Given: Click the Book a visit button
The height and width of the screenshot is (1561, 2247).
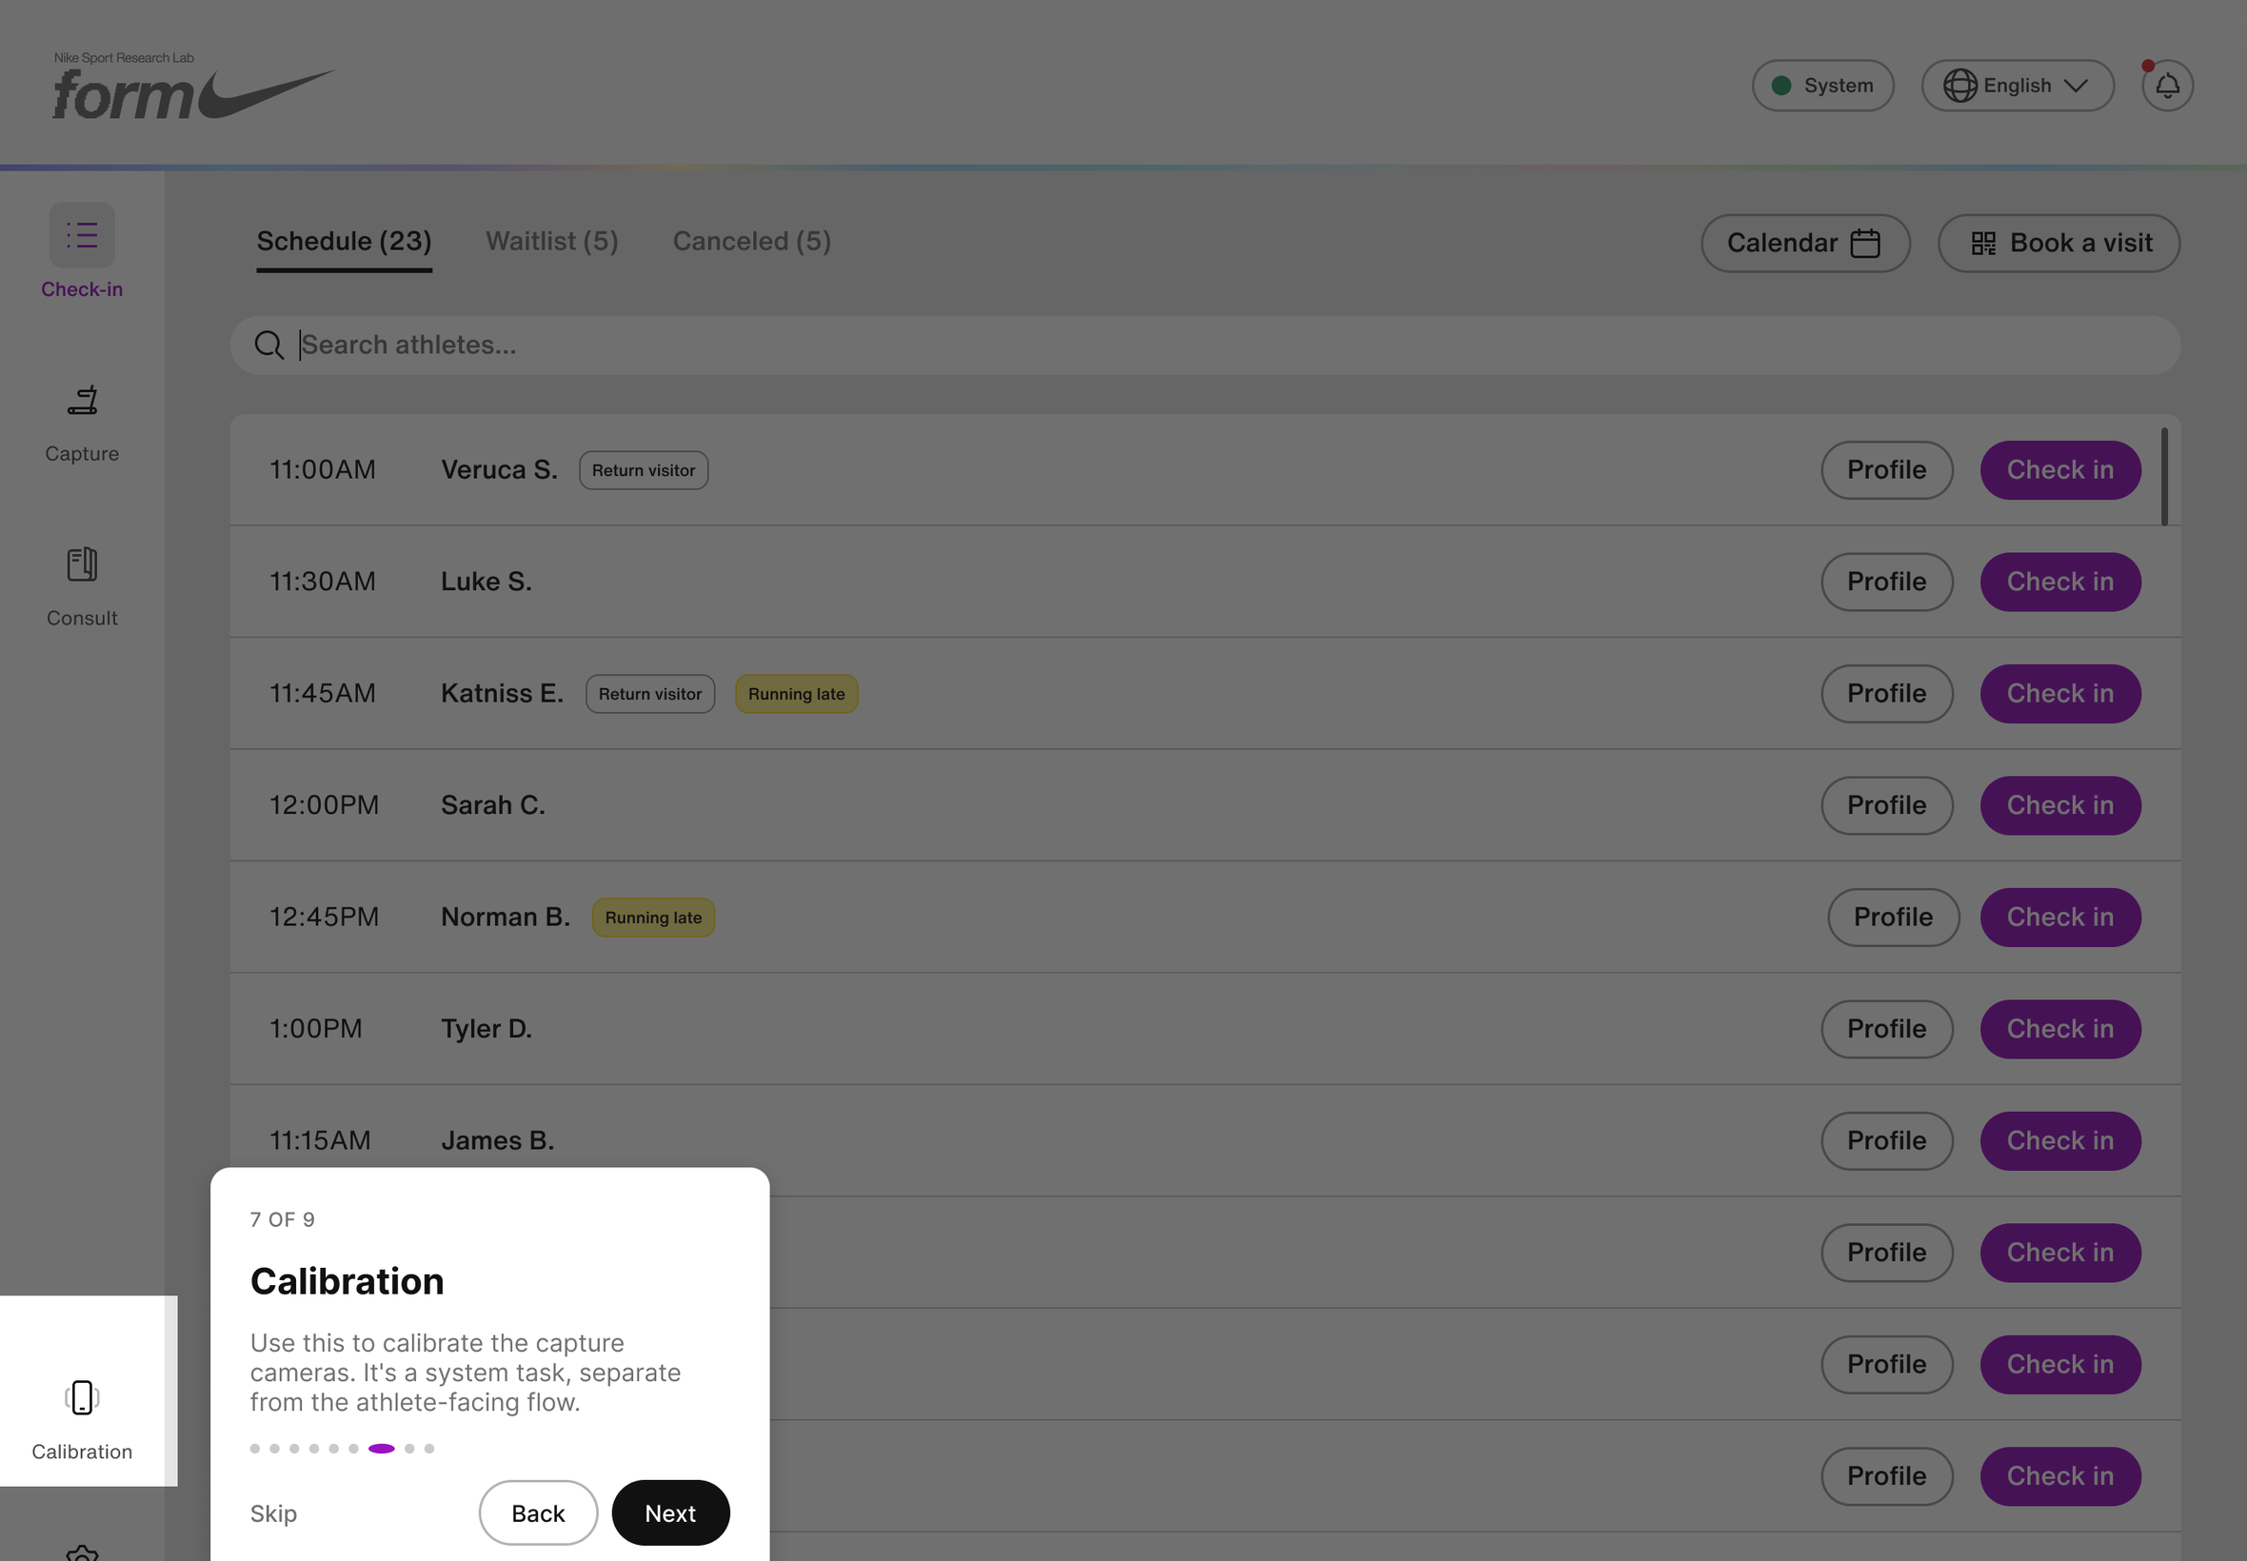Looking at the screenshot, I should tap(2058, 243).
